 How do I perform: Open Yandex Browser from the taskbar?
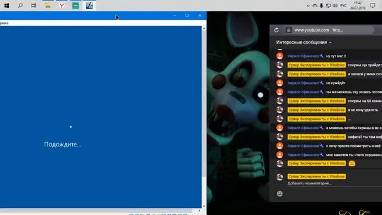coord(61,5)
